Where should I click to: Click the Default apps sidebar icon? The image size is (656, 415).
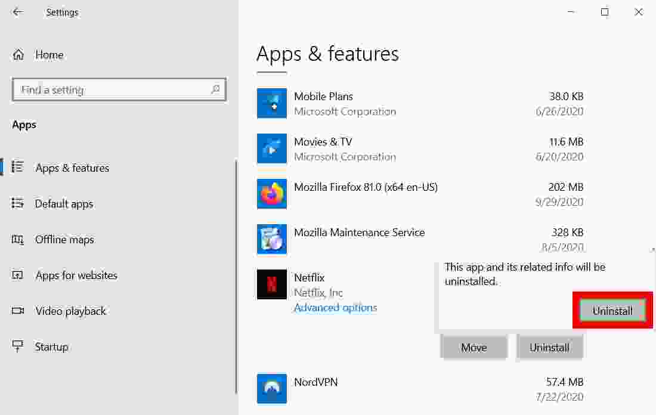17,203
